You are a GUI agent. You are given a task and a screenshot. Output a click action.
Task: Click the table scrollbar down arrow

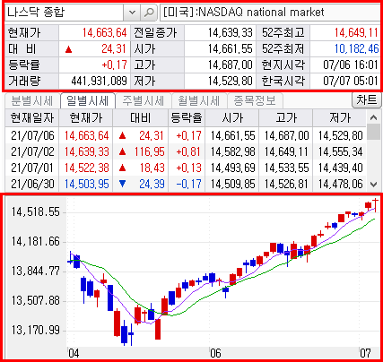tap(374, 184)
